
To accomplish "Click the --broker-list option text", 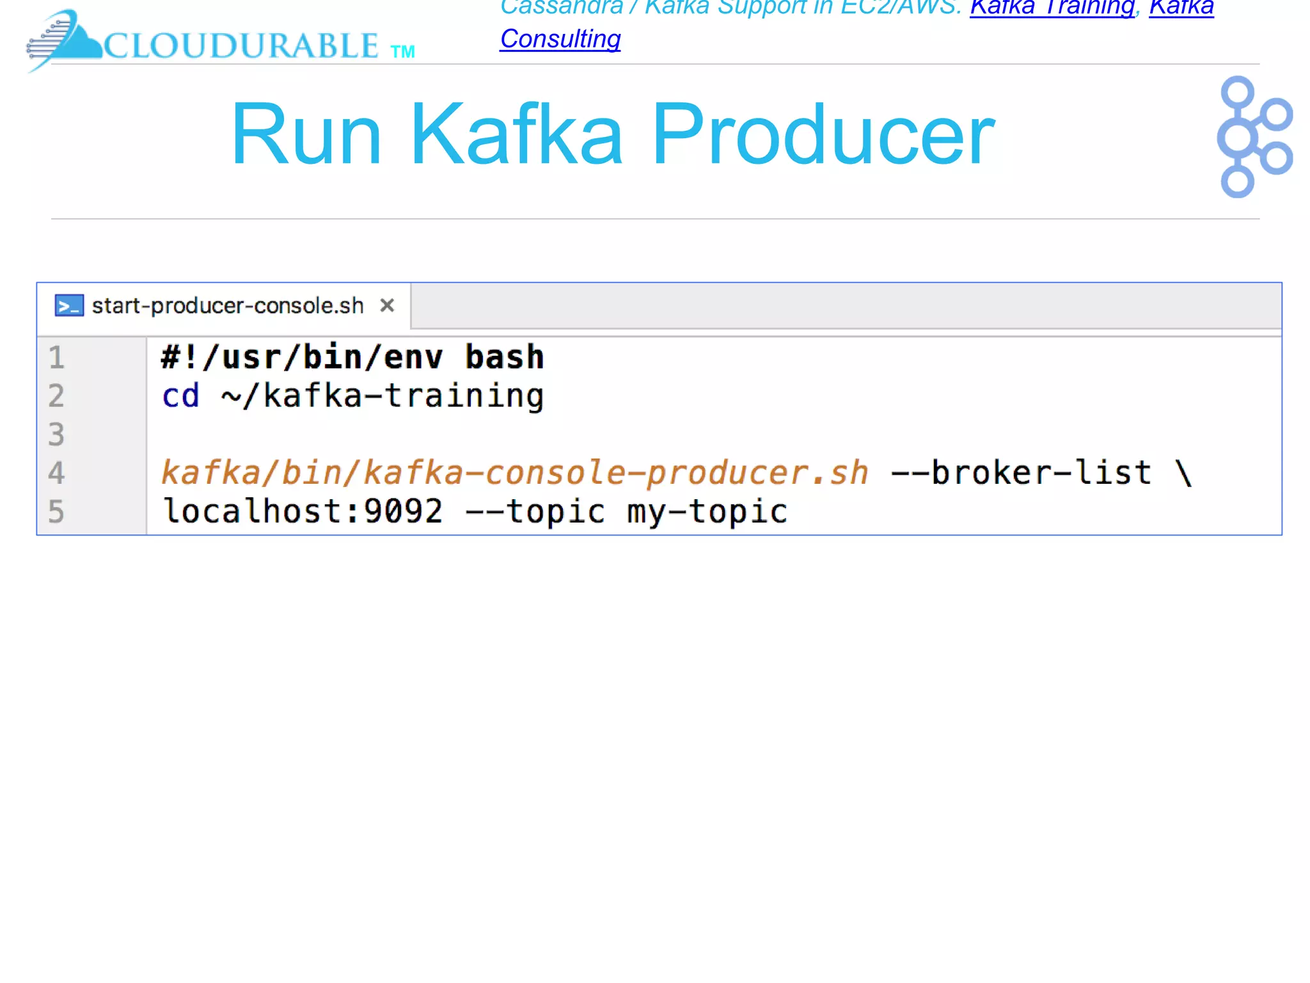I will (x=1021, y=473).
